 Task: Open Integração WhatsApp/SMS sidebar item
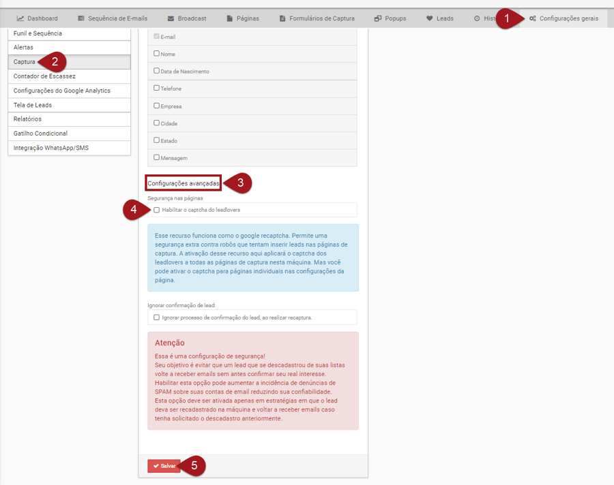[x=51, y=148]
